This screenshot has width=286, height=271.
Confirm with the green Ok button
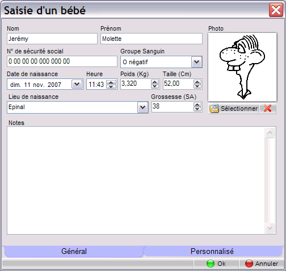(x=216, y=264)
